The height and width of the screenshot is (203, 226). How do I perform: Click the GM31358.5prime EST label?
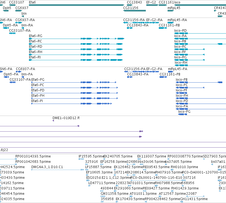click(x=114, y=193)
